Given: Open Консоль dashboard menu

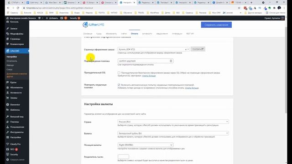Looking at the screenshot, I should (x=14, y=22).
